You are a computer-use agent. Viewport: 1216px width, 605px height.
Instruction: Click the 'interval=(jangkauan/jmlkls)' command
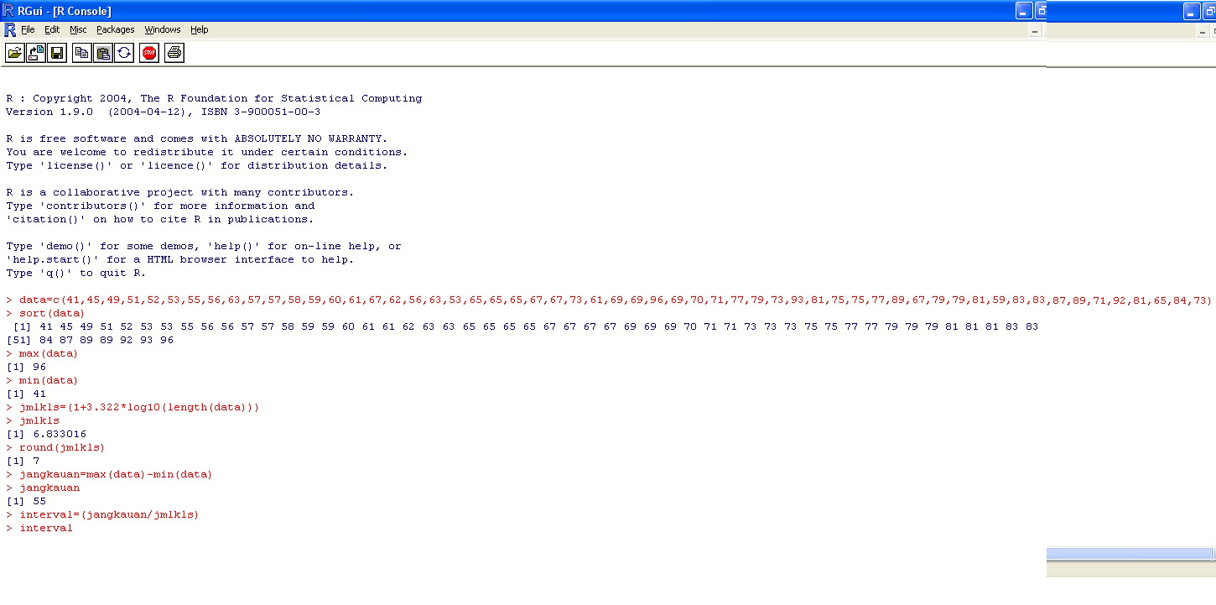click(102, 514)
